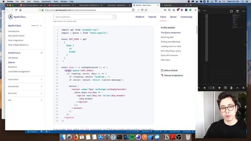Click the padlock site security icon
251x141 pixels.
point(43,10)
